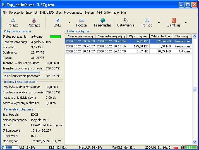This screenshot has height=150, width=199.
Task: Click the modem icon in status bar
Action: coord(182,147)
